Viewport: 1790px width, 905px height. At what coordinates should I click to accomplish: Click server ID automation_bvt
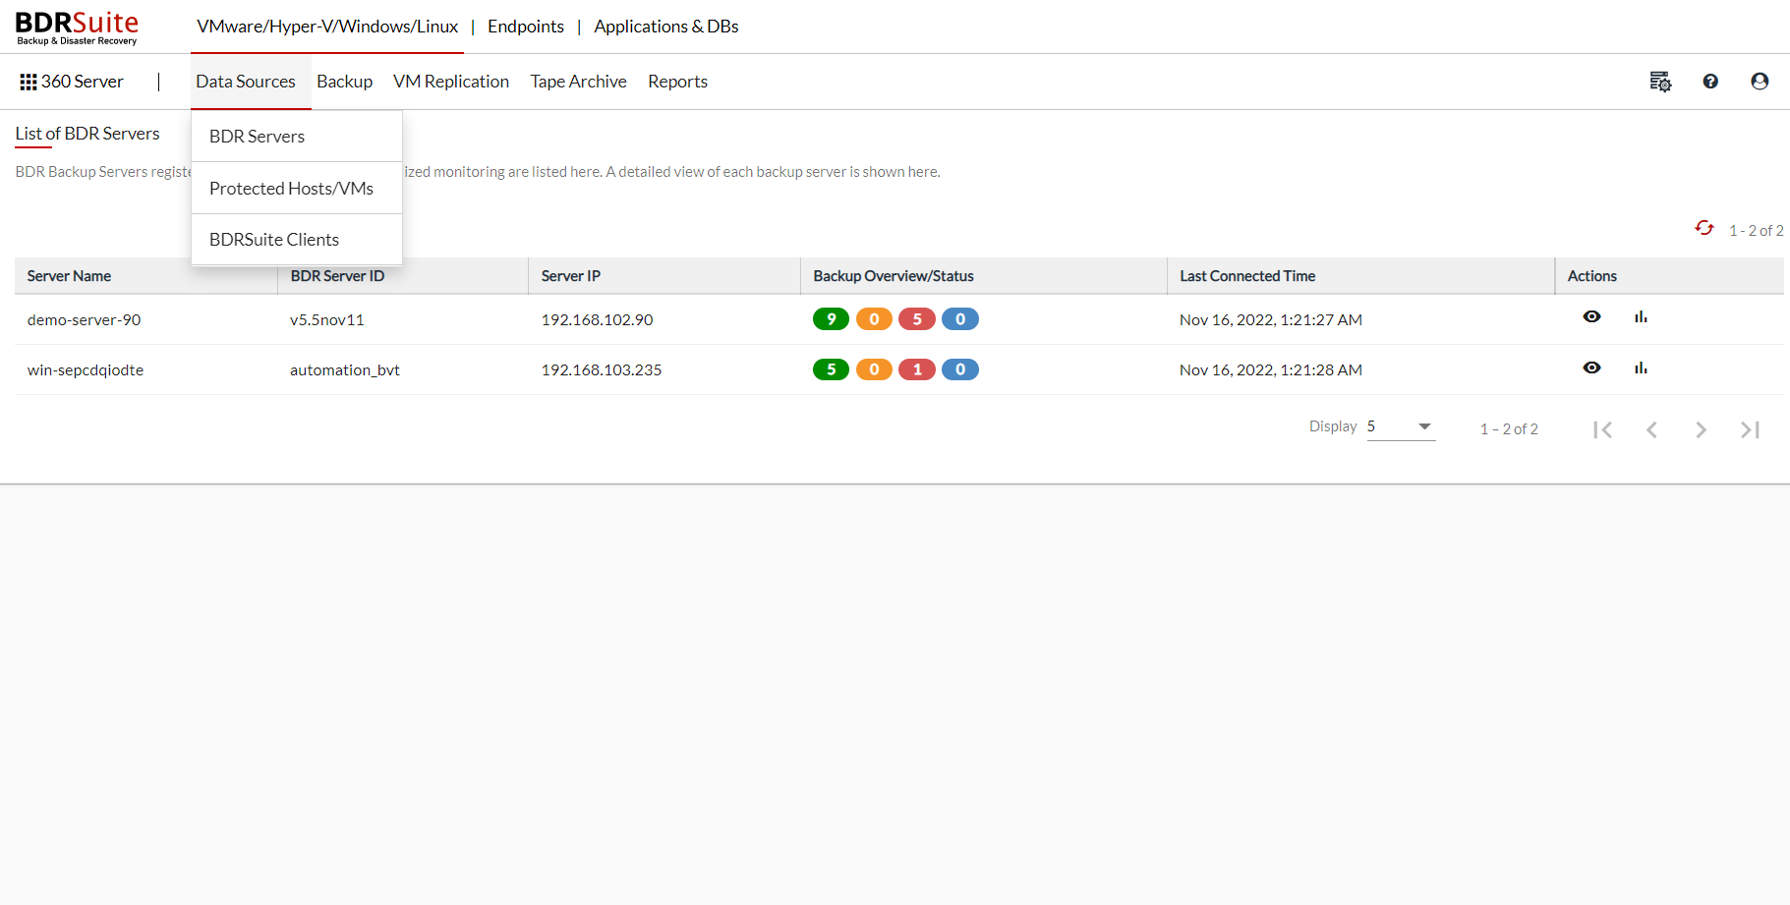345,370
